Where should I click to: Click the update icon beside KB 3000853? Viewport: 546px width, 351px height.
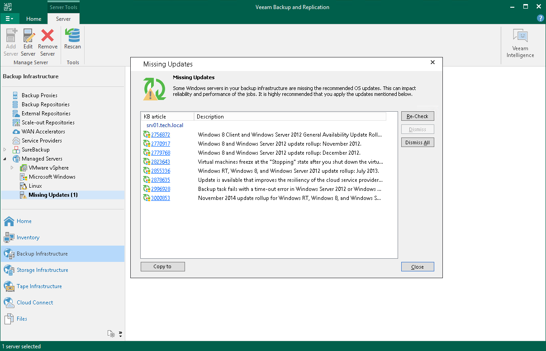click(x=147, y=198)
